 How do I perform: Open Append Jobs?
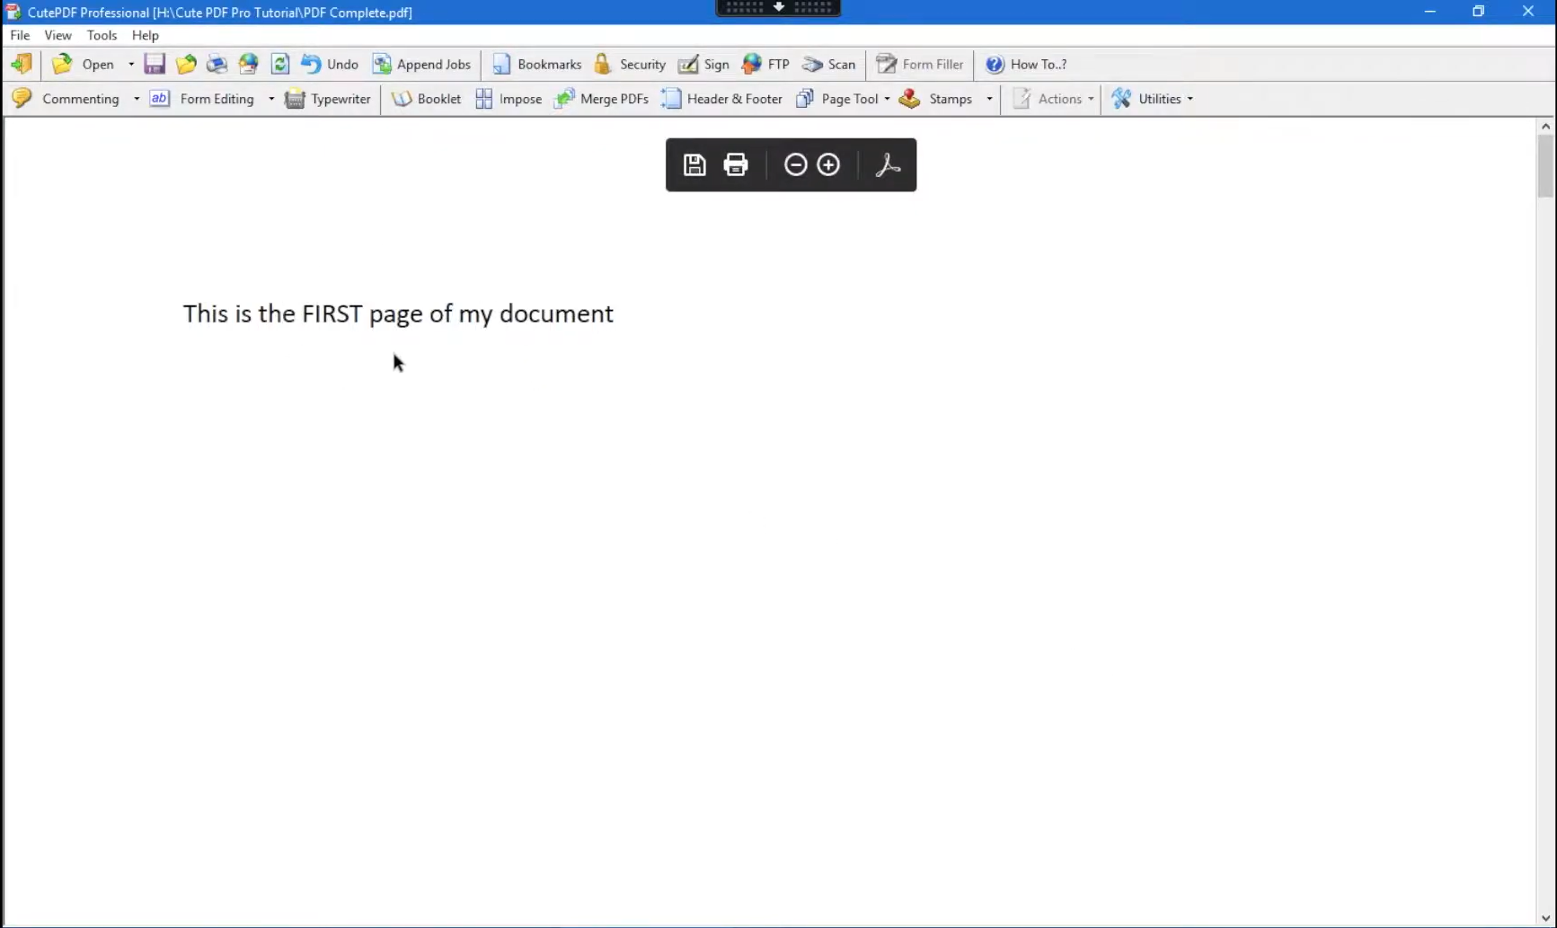[x=421, y=64]
